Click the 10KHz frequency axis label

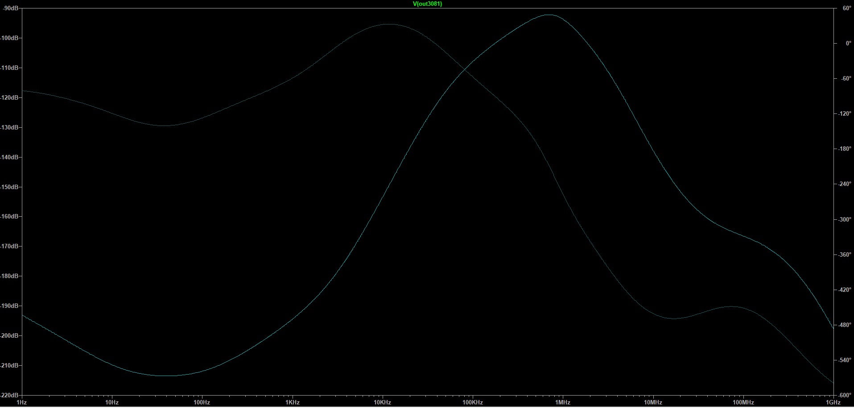coord(382,403)
